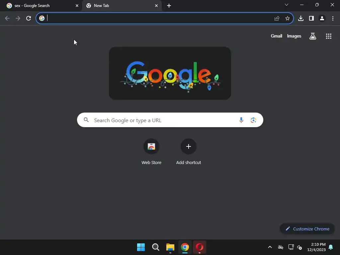340x255 pixels.
Task: Close the New Tab tab
Action: click(156, 6)
